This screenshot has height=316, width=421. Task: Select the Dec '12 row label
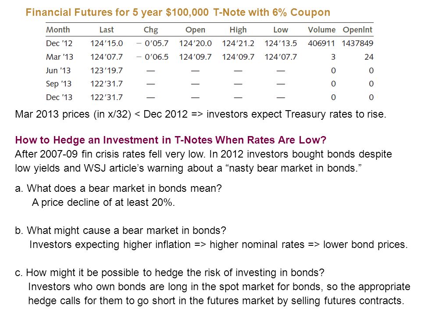pyautogui.click(x=59, y=43)
